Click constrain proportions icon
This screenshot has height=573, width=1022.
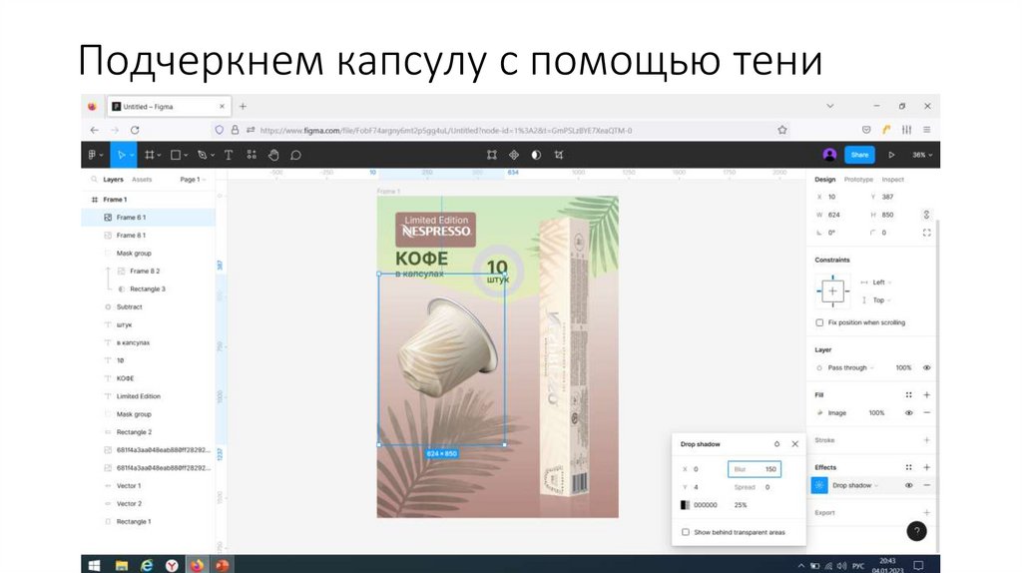point(926,215)
